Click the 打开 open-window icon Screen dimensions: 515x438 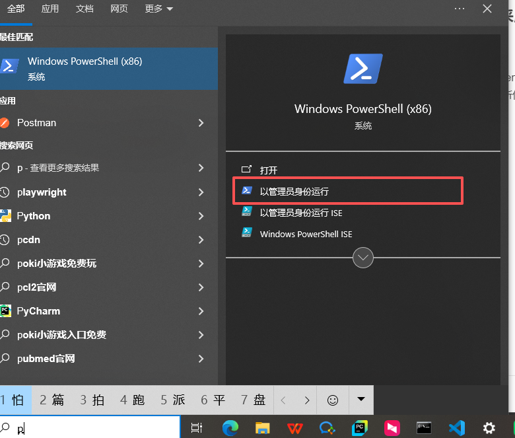pyautogui.click(x=246, y=169)
